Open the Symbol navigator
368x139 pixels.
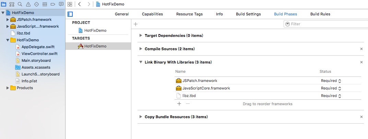click(x=12, y=4)
